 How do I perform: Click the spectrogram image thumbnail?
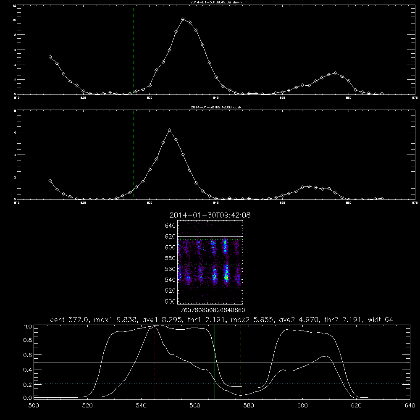(210, 262)
